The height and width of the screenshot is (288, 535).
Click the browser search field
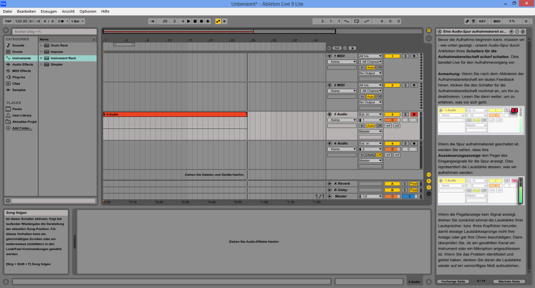[x=54, y=31]
